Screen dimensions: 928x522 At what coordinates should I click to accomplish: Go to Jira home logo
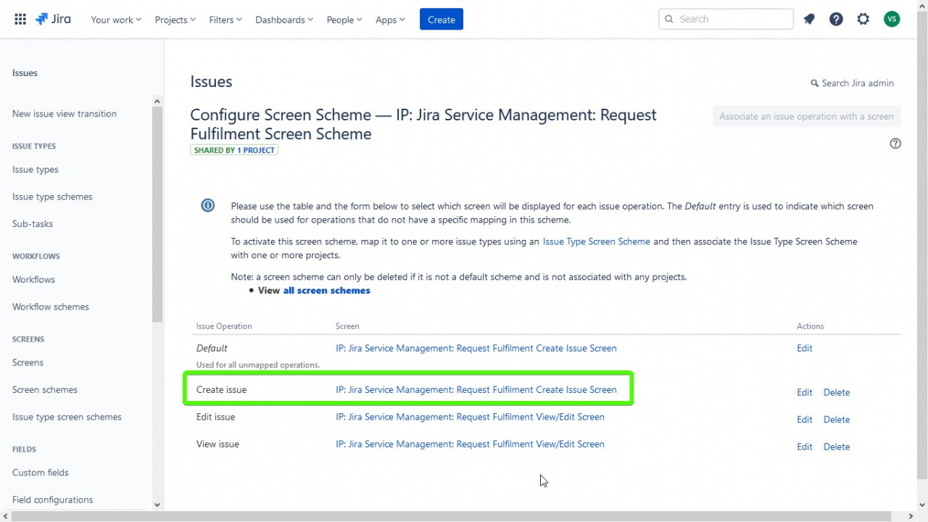(53, 20)
